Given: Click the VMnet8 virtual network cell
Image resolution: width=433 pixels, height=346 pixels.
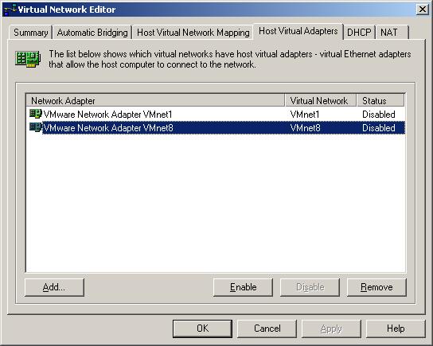Looking at the screenshot, I should pos(305,128).
